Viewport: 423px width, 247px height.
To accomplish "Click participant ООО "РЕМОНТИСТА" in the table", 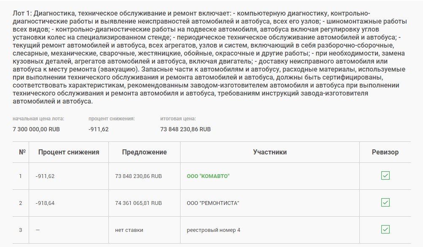I will (213, 203).
